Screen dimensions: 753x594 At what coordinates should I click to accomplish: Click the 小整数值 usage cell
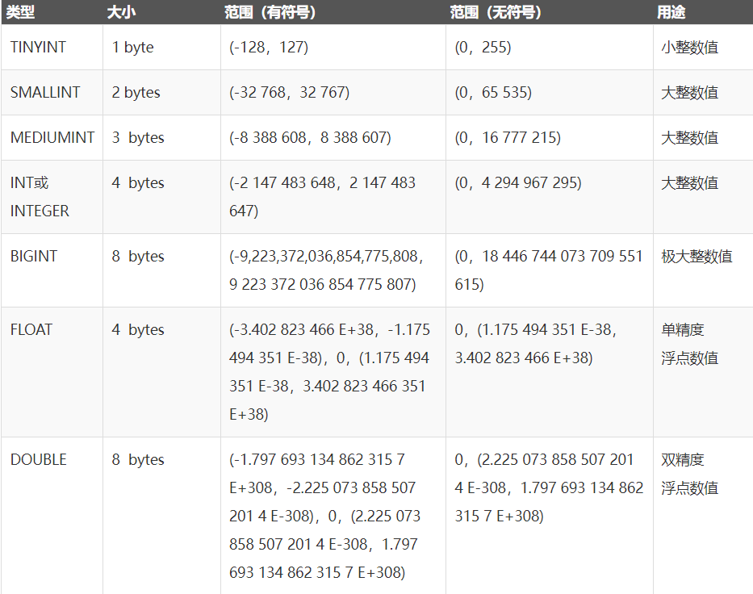tap(689, 48)
